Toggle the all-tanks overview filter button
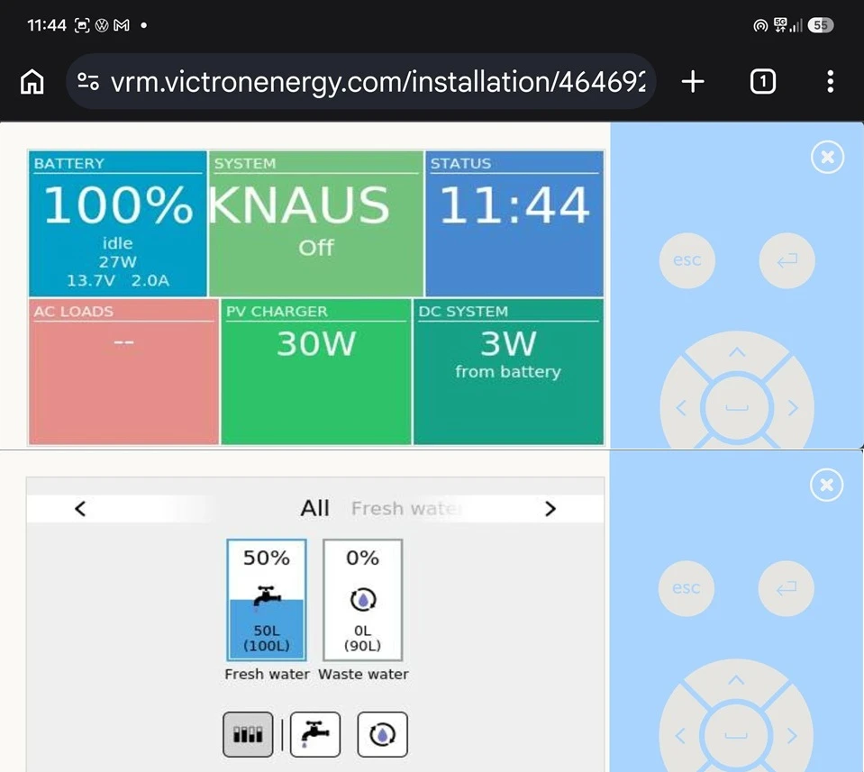This screenshot has width=864, height=772. (x=248, y=734)
